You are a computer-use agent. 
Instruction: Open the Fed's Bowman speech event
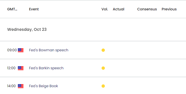point(49,50)
